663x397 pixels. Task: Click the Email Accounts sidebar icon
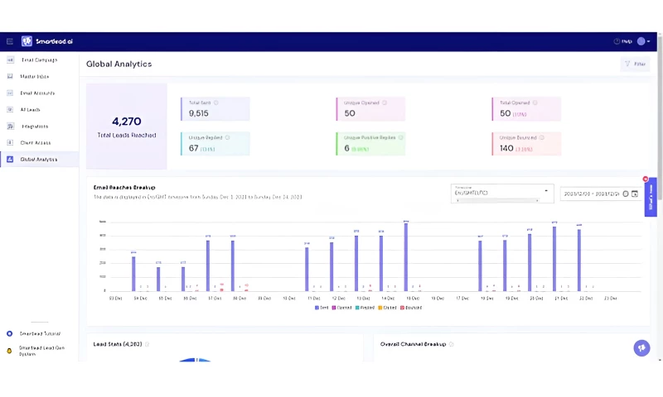pyautogui.click(x=10, y=93)
